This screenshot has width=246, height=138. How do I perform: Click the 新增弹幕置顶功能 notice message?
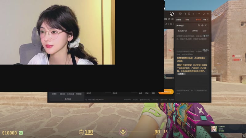tap(191, 59)
